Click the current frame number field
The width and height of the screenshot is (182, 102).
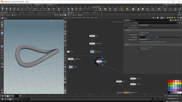(x=16, y=96)
